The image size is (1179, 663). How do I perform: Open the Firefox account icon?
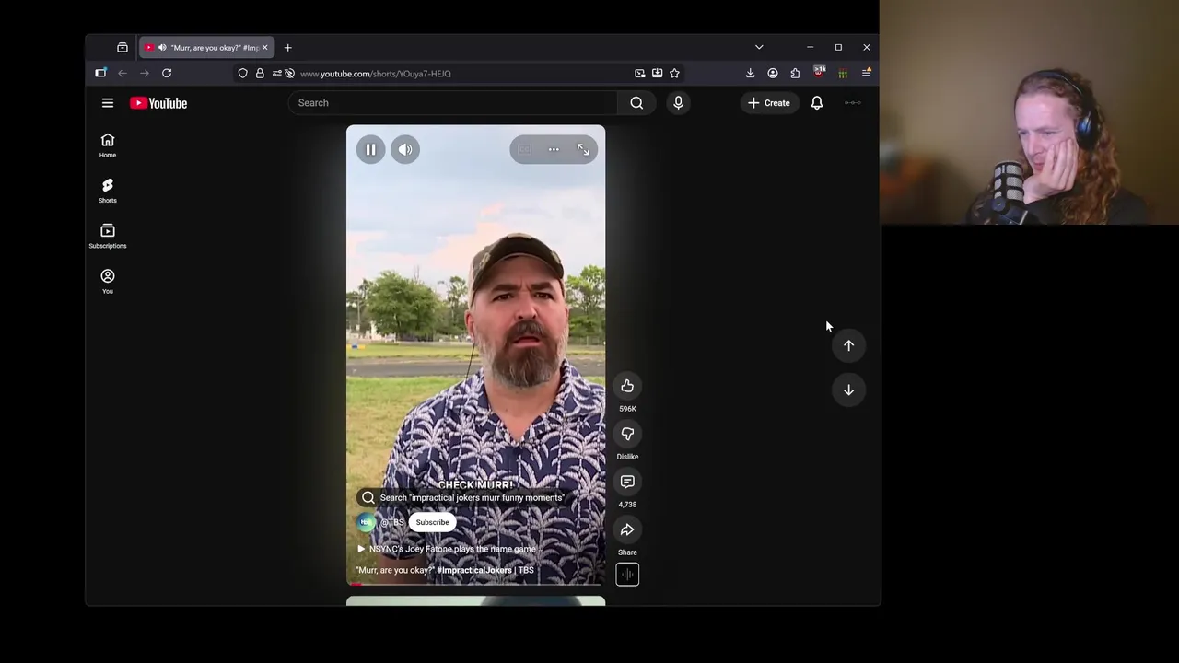tap(773, 73)
